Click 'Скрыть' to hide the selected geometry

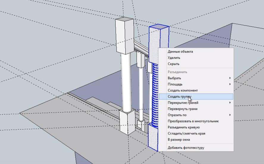click(174, 64)
